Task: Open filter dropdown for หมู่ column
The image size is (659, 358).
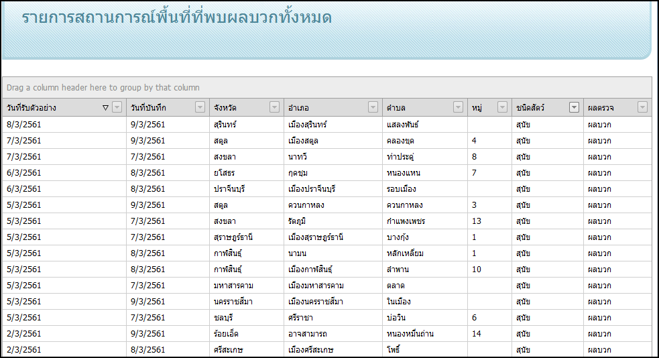Action: coord(502,107)
